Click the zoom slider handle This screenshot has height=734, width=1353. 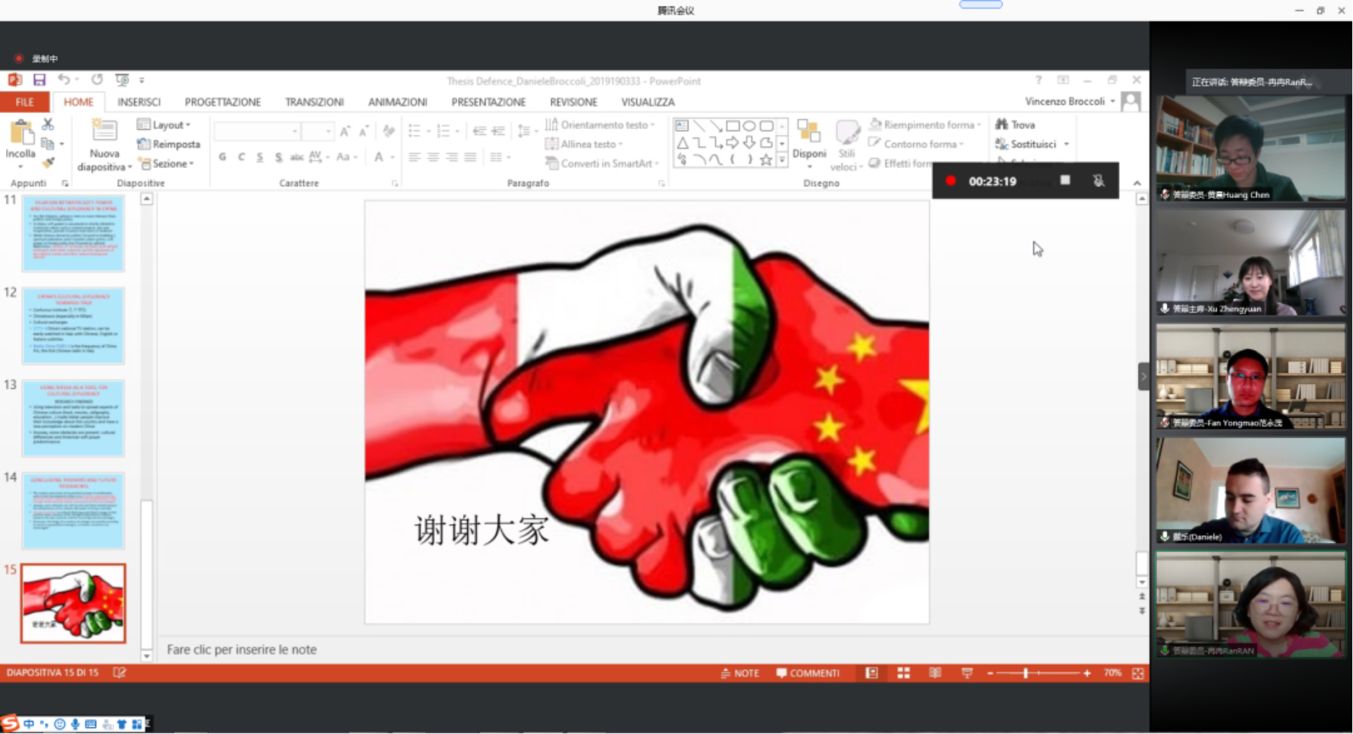tap(1025, 673)
